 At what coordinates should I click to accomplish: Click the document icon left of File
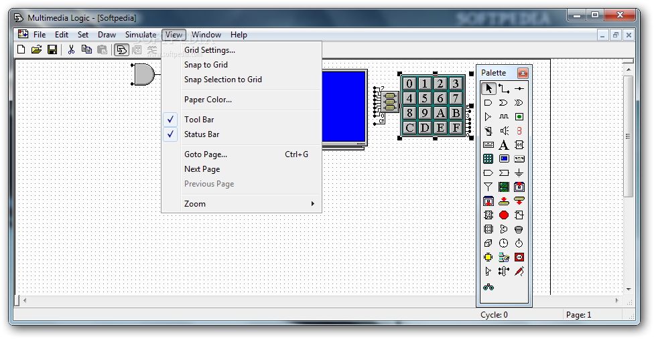pyautogui.click(x=23, y=34)
